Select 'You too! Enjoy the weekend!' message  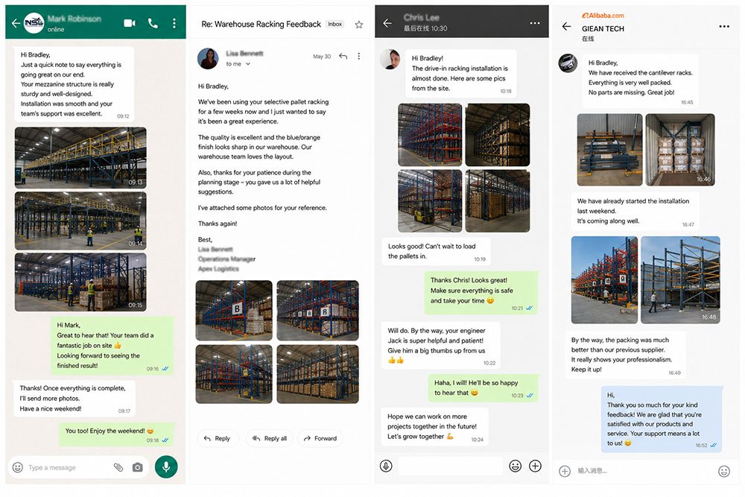point(116,434)
